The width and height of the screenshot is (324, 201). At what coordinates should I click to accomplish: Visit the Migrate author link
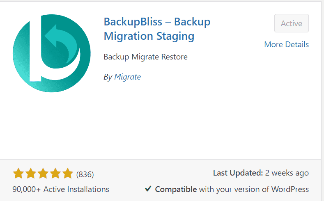tap(127, 77)
